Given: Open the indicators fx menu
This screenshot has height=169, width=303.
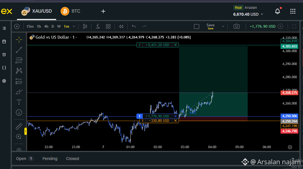Looking at the screenshot, I should (x=98, y=27).
